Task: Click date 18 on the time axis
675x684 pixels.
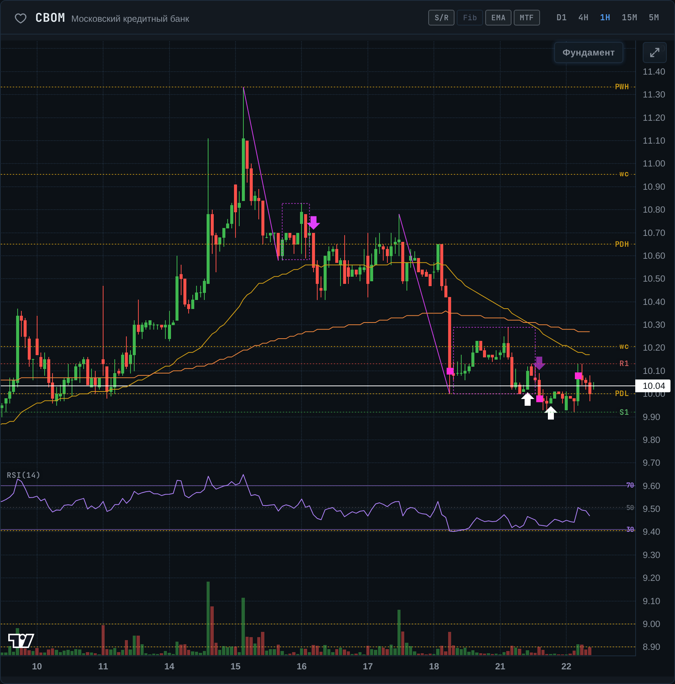Action: click(x=434, y=666)
